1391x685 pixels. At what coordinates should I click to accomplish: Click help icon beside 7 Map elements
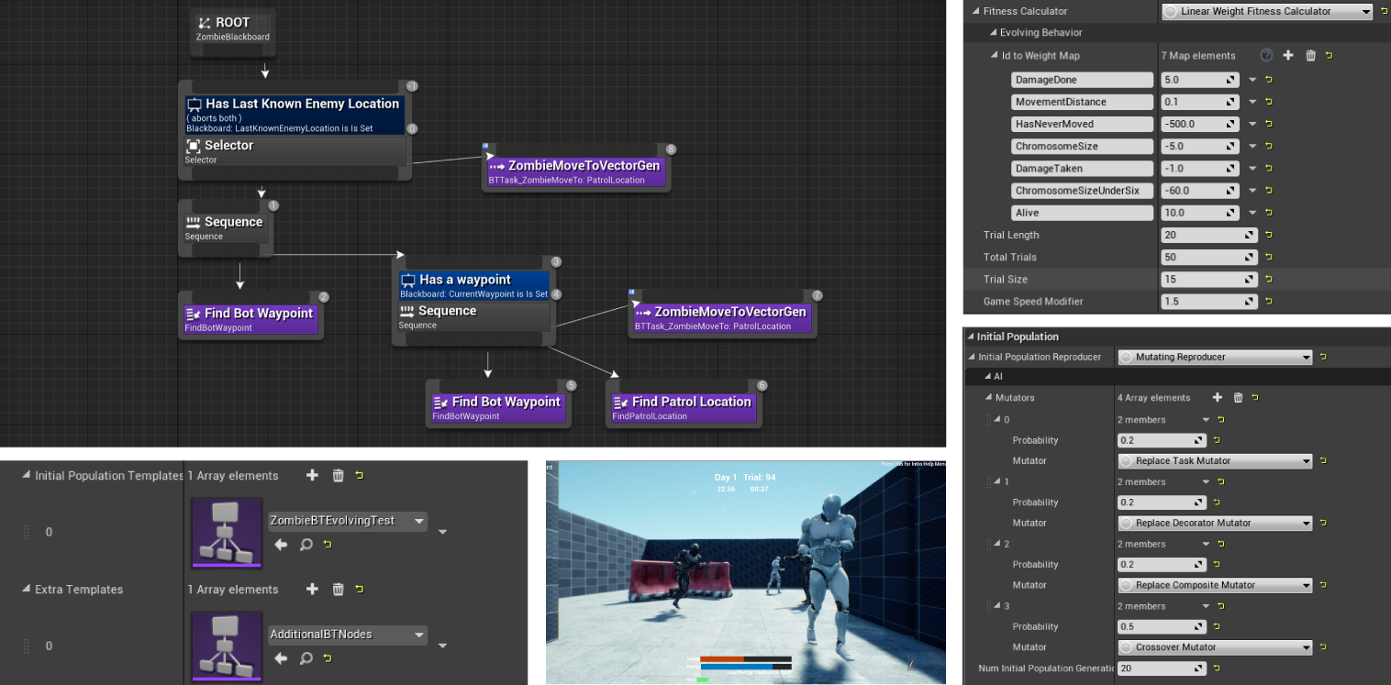pyautogui.click(x=1266, y=56)
